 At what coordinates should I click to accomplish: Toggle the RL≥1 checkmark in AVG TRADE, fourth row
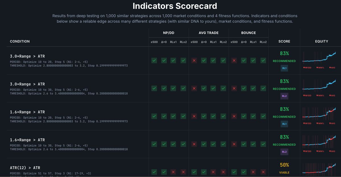coord(214,144)
